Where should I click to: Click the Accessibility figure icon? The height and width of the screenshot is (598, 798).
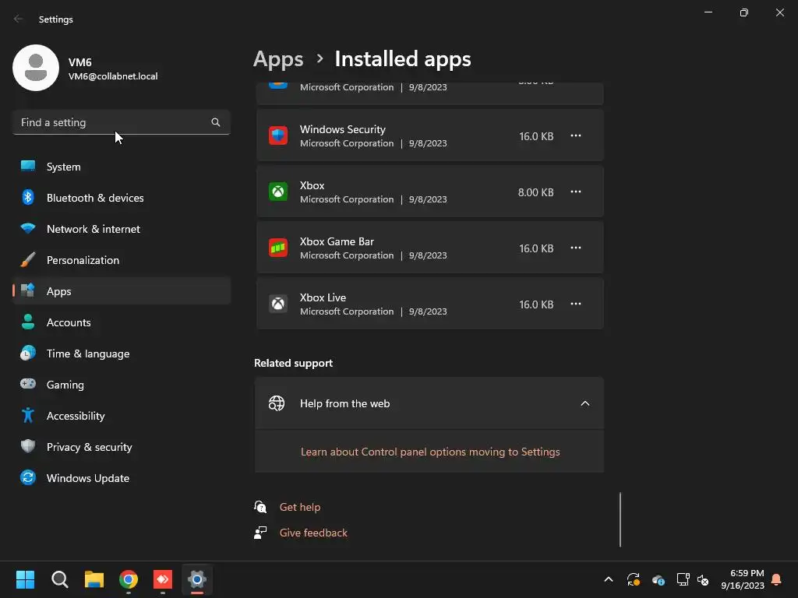coord(28,416)
